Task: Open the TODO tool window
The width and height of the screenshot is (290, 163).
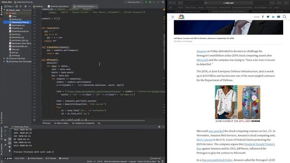Action: [20, 158]
